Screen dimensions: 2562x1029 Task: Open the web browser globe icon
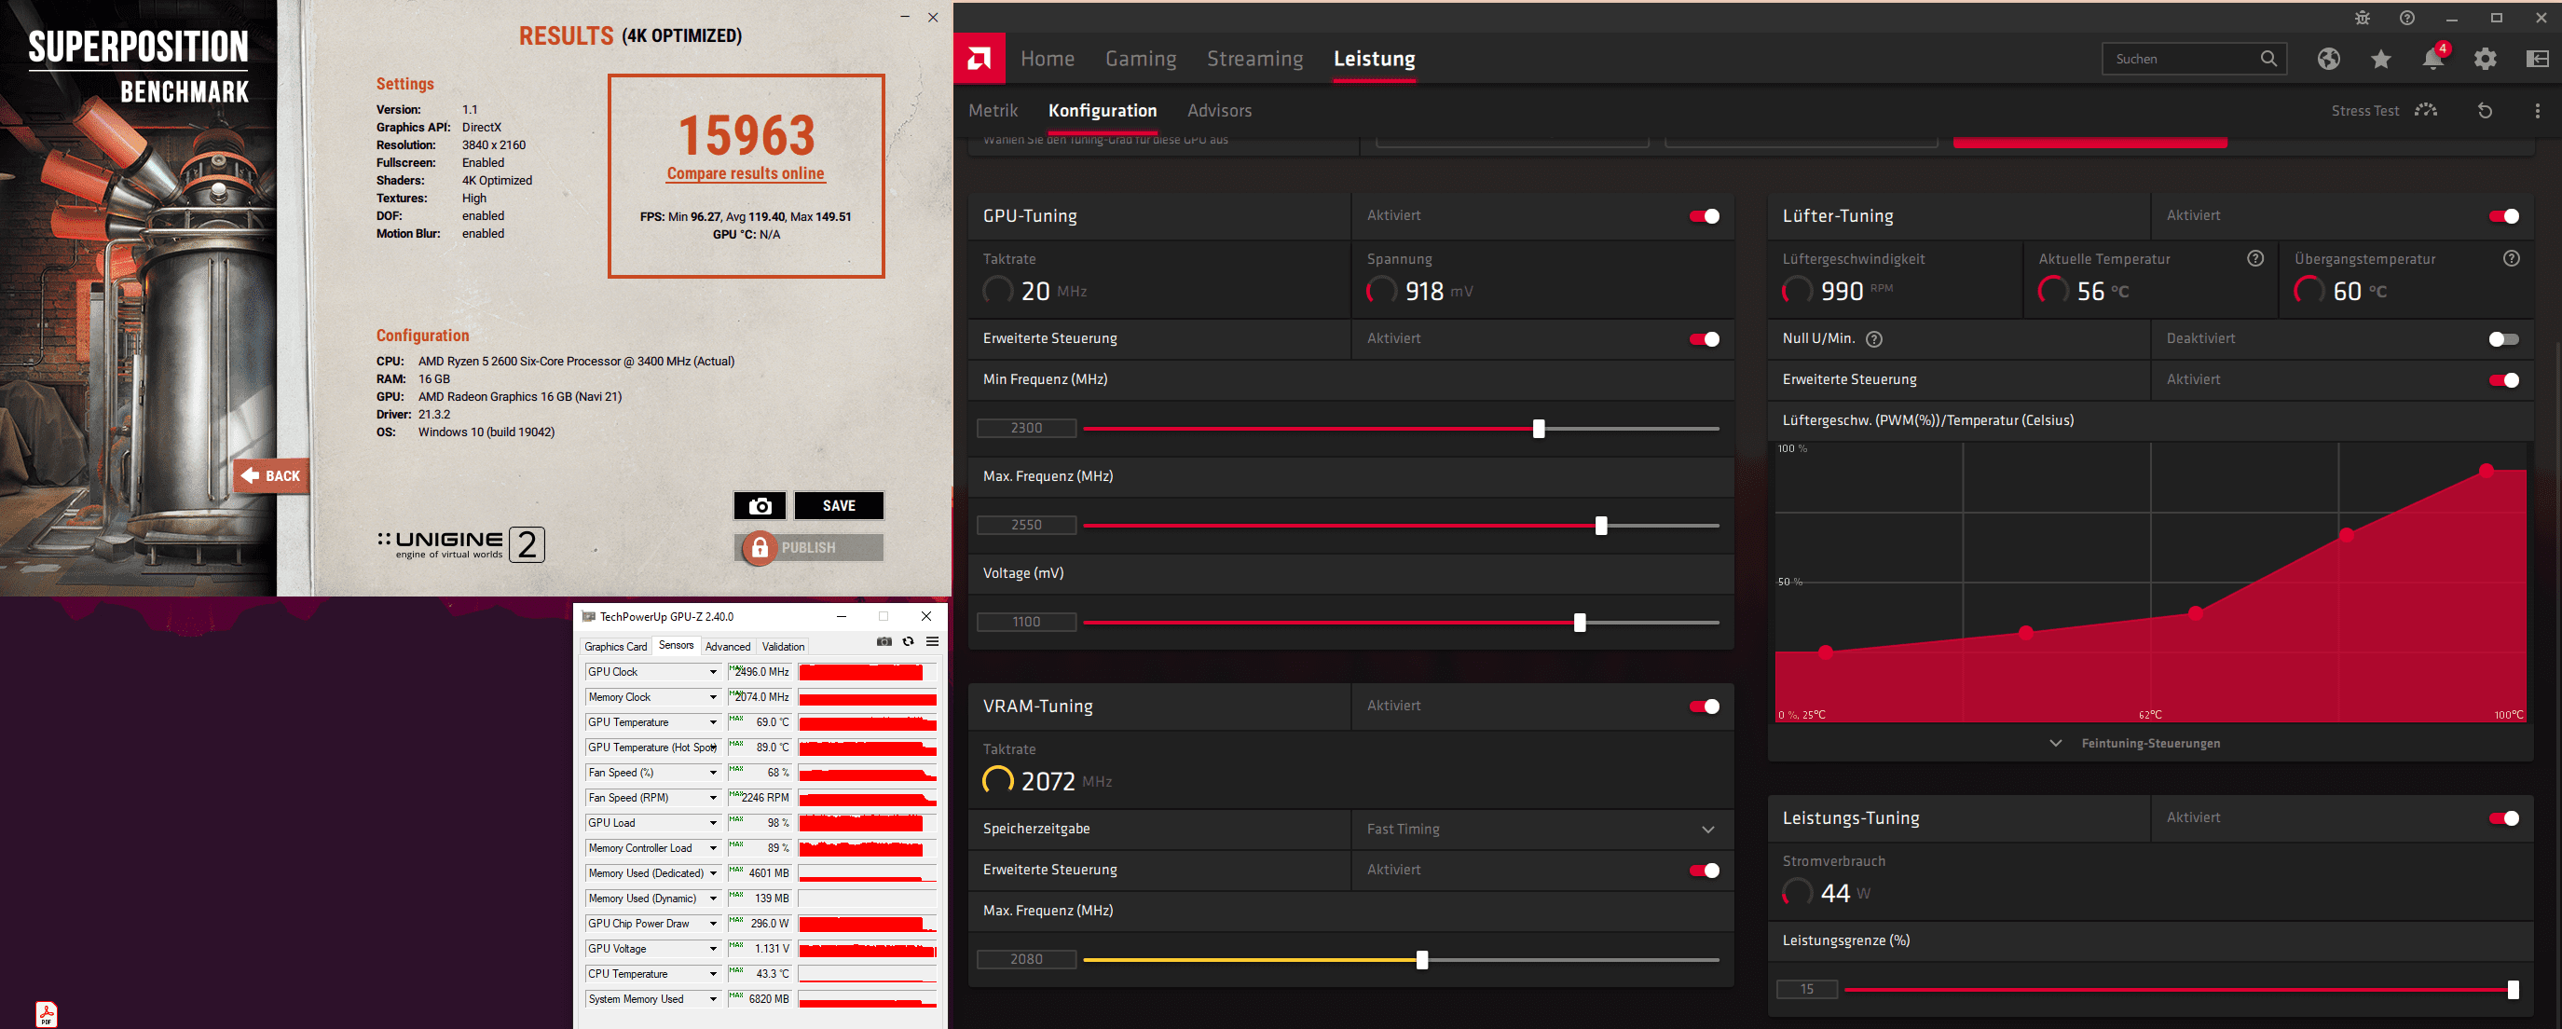pyautogui.click(x=2328, y=59)
